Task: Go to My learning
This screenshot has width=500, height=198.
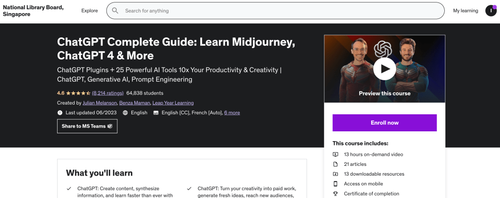Action: (x=465, y=11)
